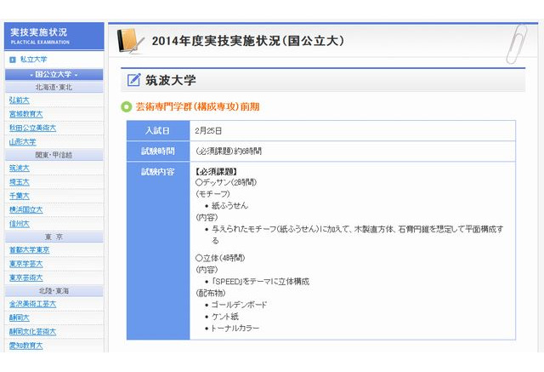Go to 秋田公立美術大 page
This screenshot has height=372, width=544.
32,128
